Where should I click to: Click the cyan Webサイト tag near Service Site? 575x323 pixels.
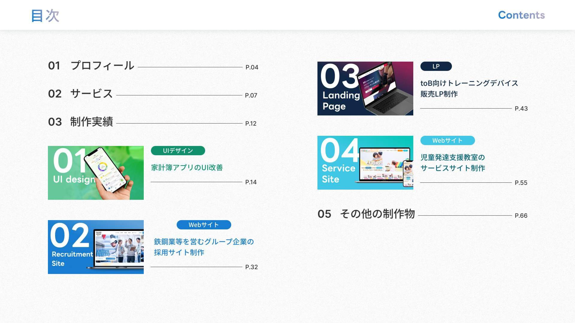point(447,140)
